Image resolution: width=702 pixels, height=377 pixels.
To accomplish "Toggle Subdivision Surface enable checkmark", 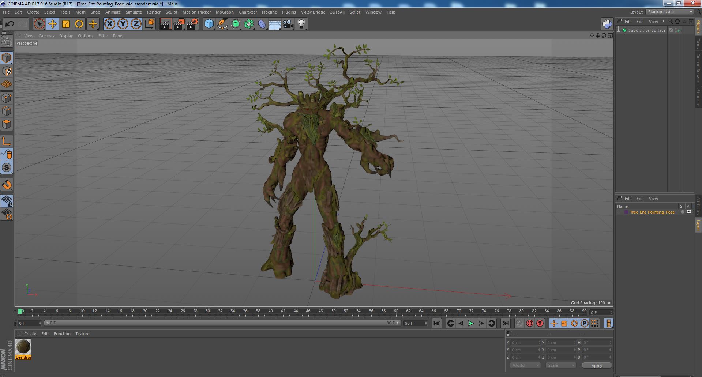I will coord(679,30).
